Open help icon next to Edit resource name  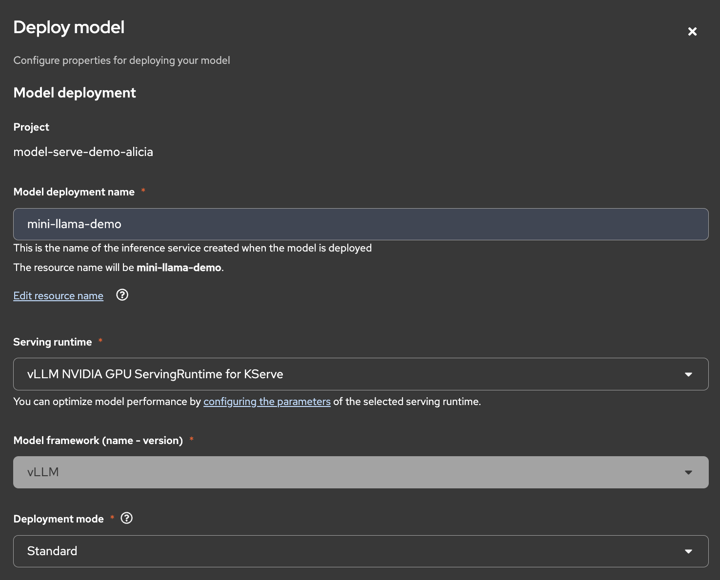tap(122, 295)
